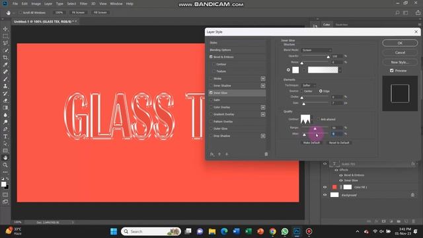Enable the Texture sub-effect checkbox
Screen dimensions: 423x238
pos(213,71)
